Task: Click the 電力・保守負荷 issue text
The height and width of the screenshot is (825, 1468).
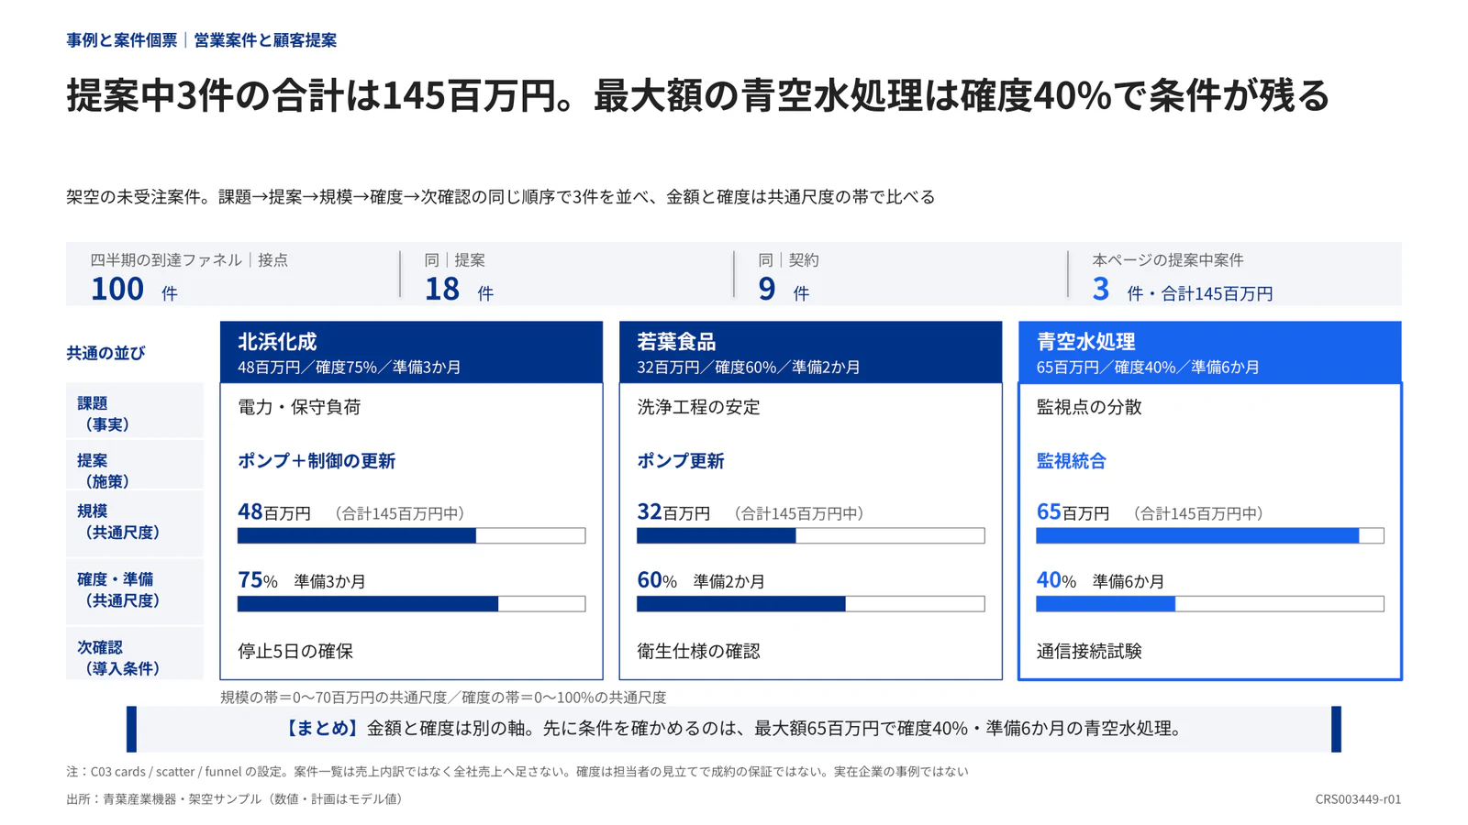Action: click(x=299, y=407)
